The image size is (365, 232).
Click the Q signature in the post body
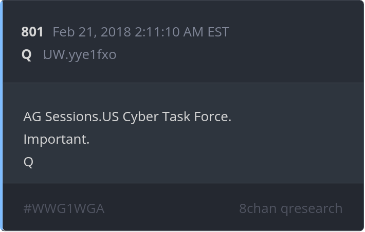click(28, 162)
